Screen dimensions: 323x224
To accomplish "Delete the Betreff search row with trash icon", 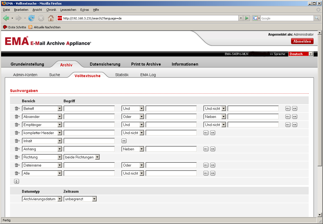I will coord(17,108).
